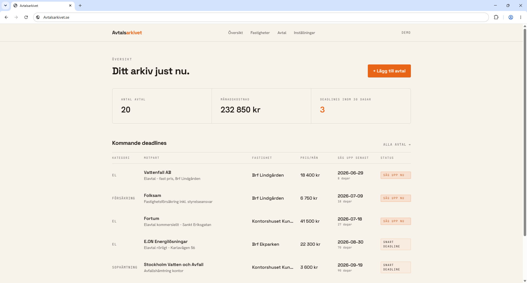
Task: Click the browser forward arrow
Action: click(16, 17)
